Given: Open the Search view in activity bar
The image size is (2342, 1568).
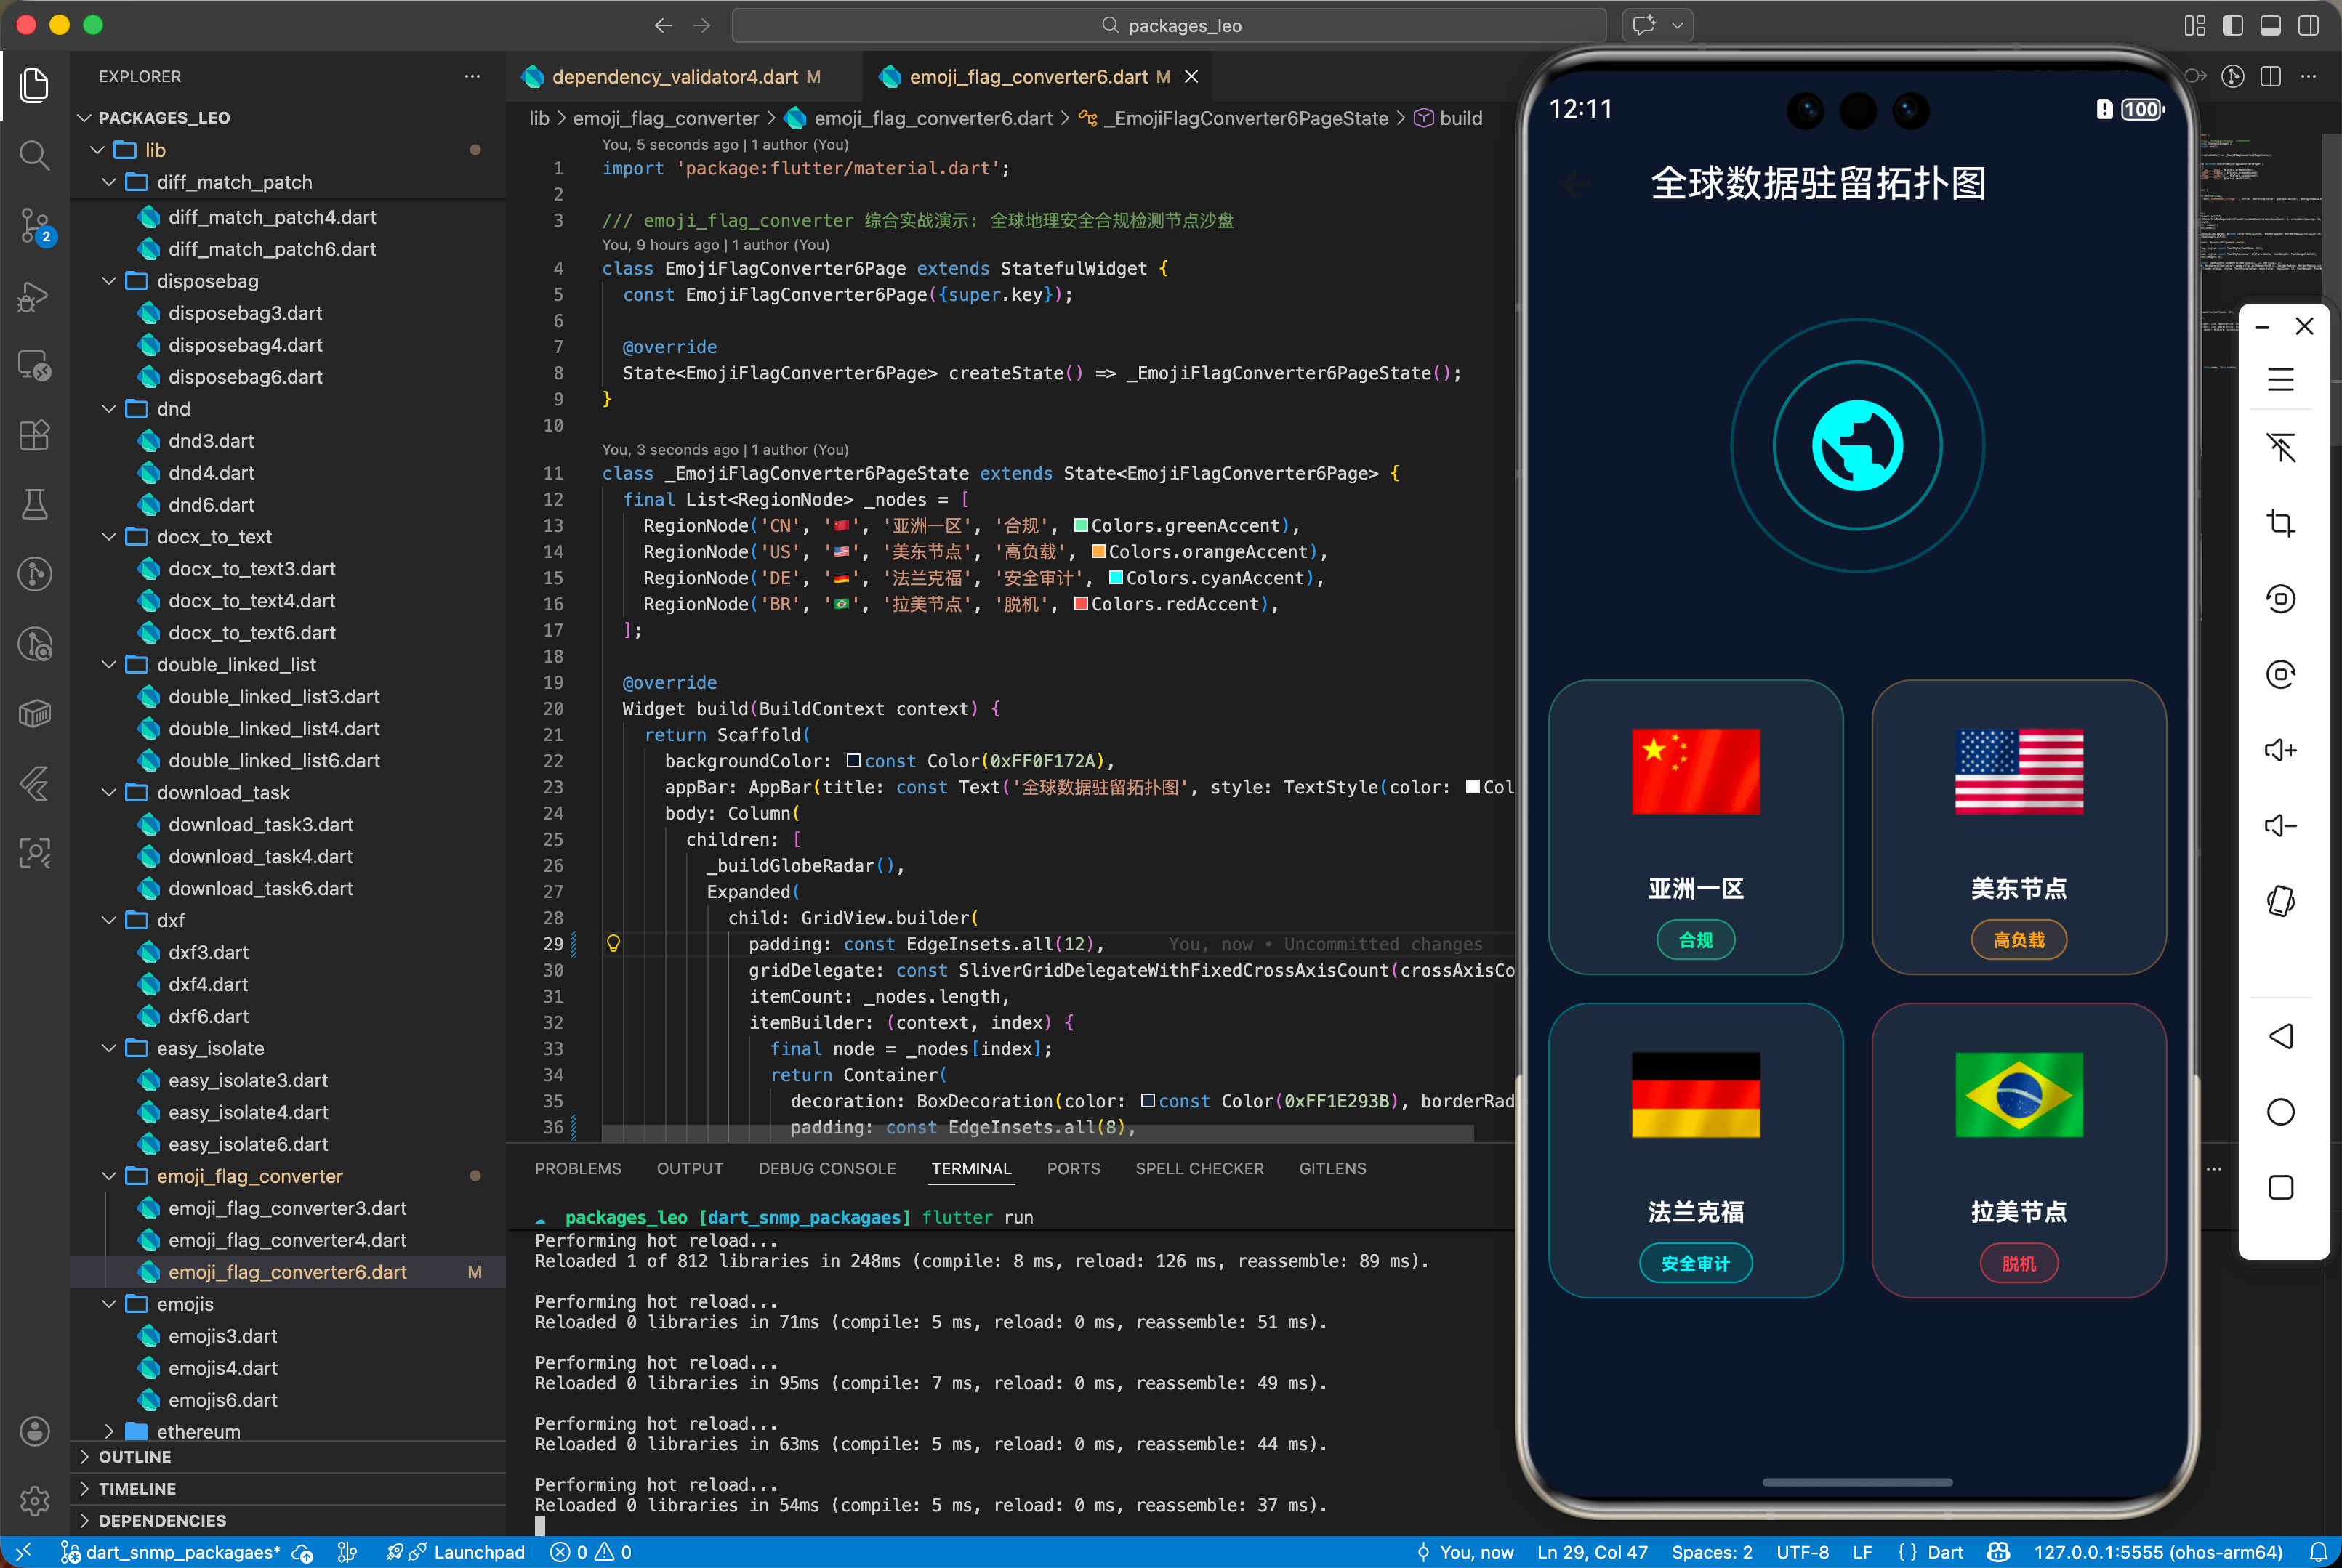Looking at the screenshot, I should [34, 155].
